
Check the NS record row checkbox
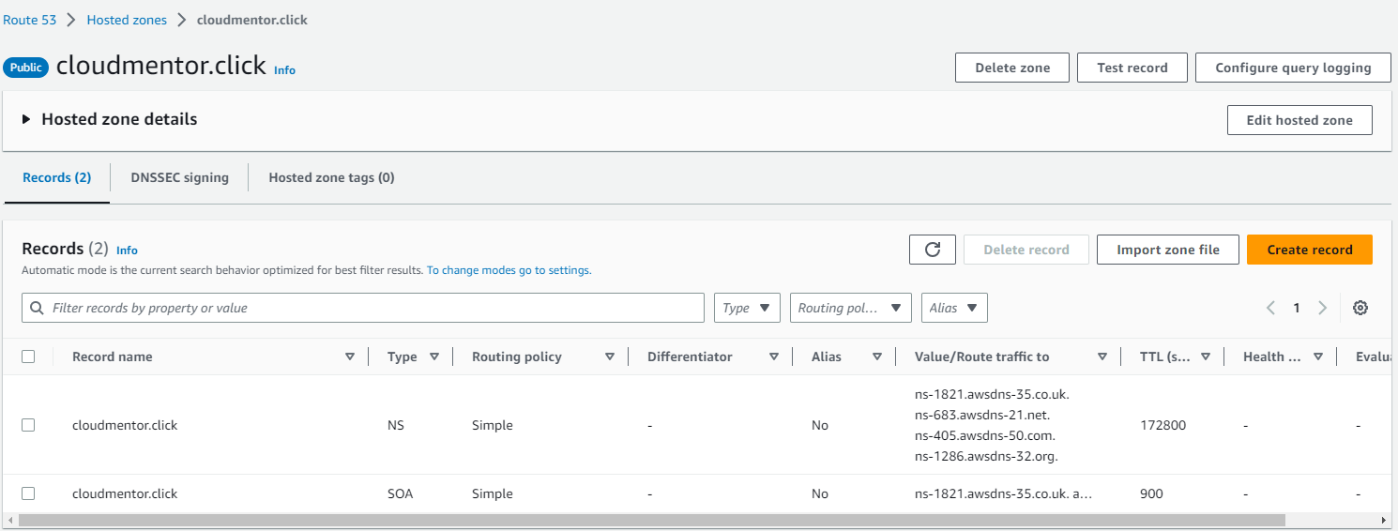[28, 425]
